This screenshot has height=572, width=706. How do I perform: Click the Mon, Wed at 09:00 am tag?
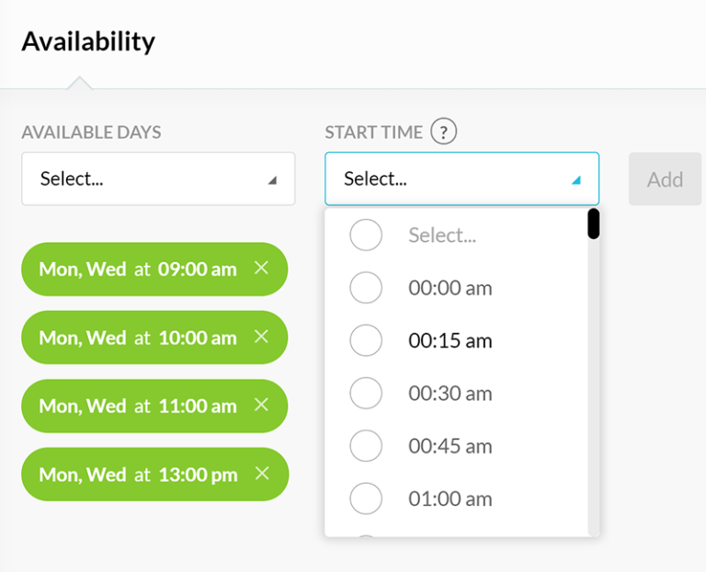138,269
